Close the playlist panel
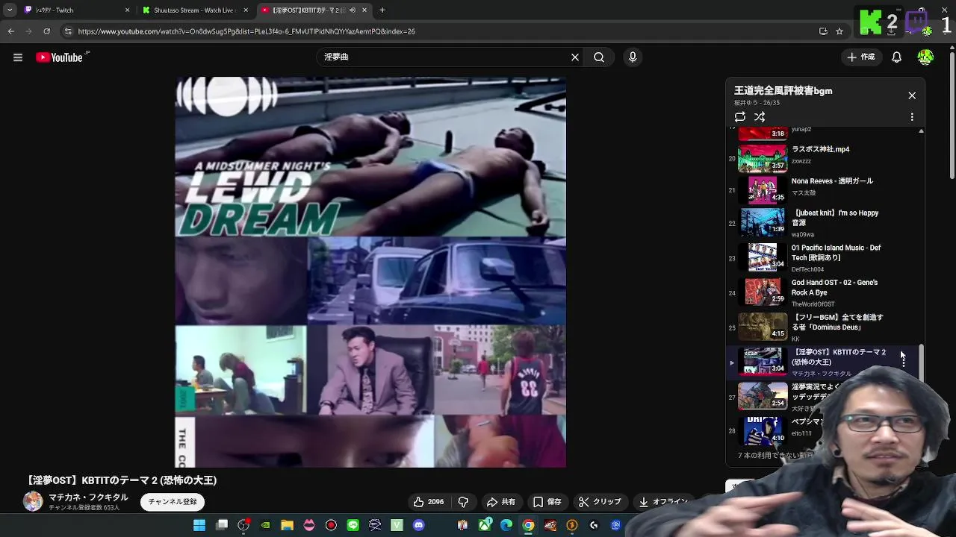This screenshot has height=537, width=956. [x=912, y=95]
